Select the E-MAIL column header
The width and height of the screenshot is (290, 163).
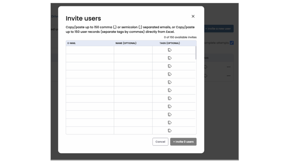point(71,43)
